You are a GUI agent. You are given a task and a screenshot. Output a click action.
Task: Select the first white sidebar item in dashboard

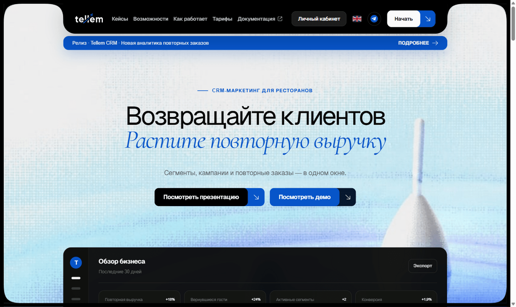point(76,278)
